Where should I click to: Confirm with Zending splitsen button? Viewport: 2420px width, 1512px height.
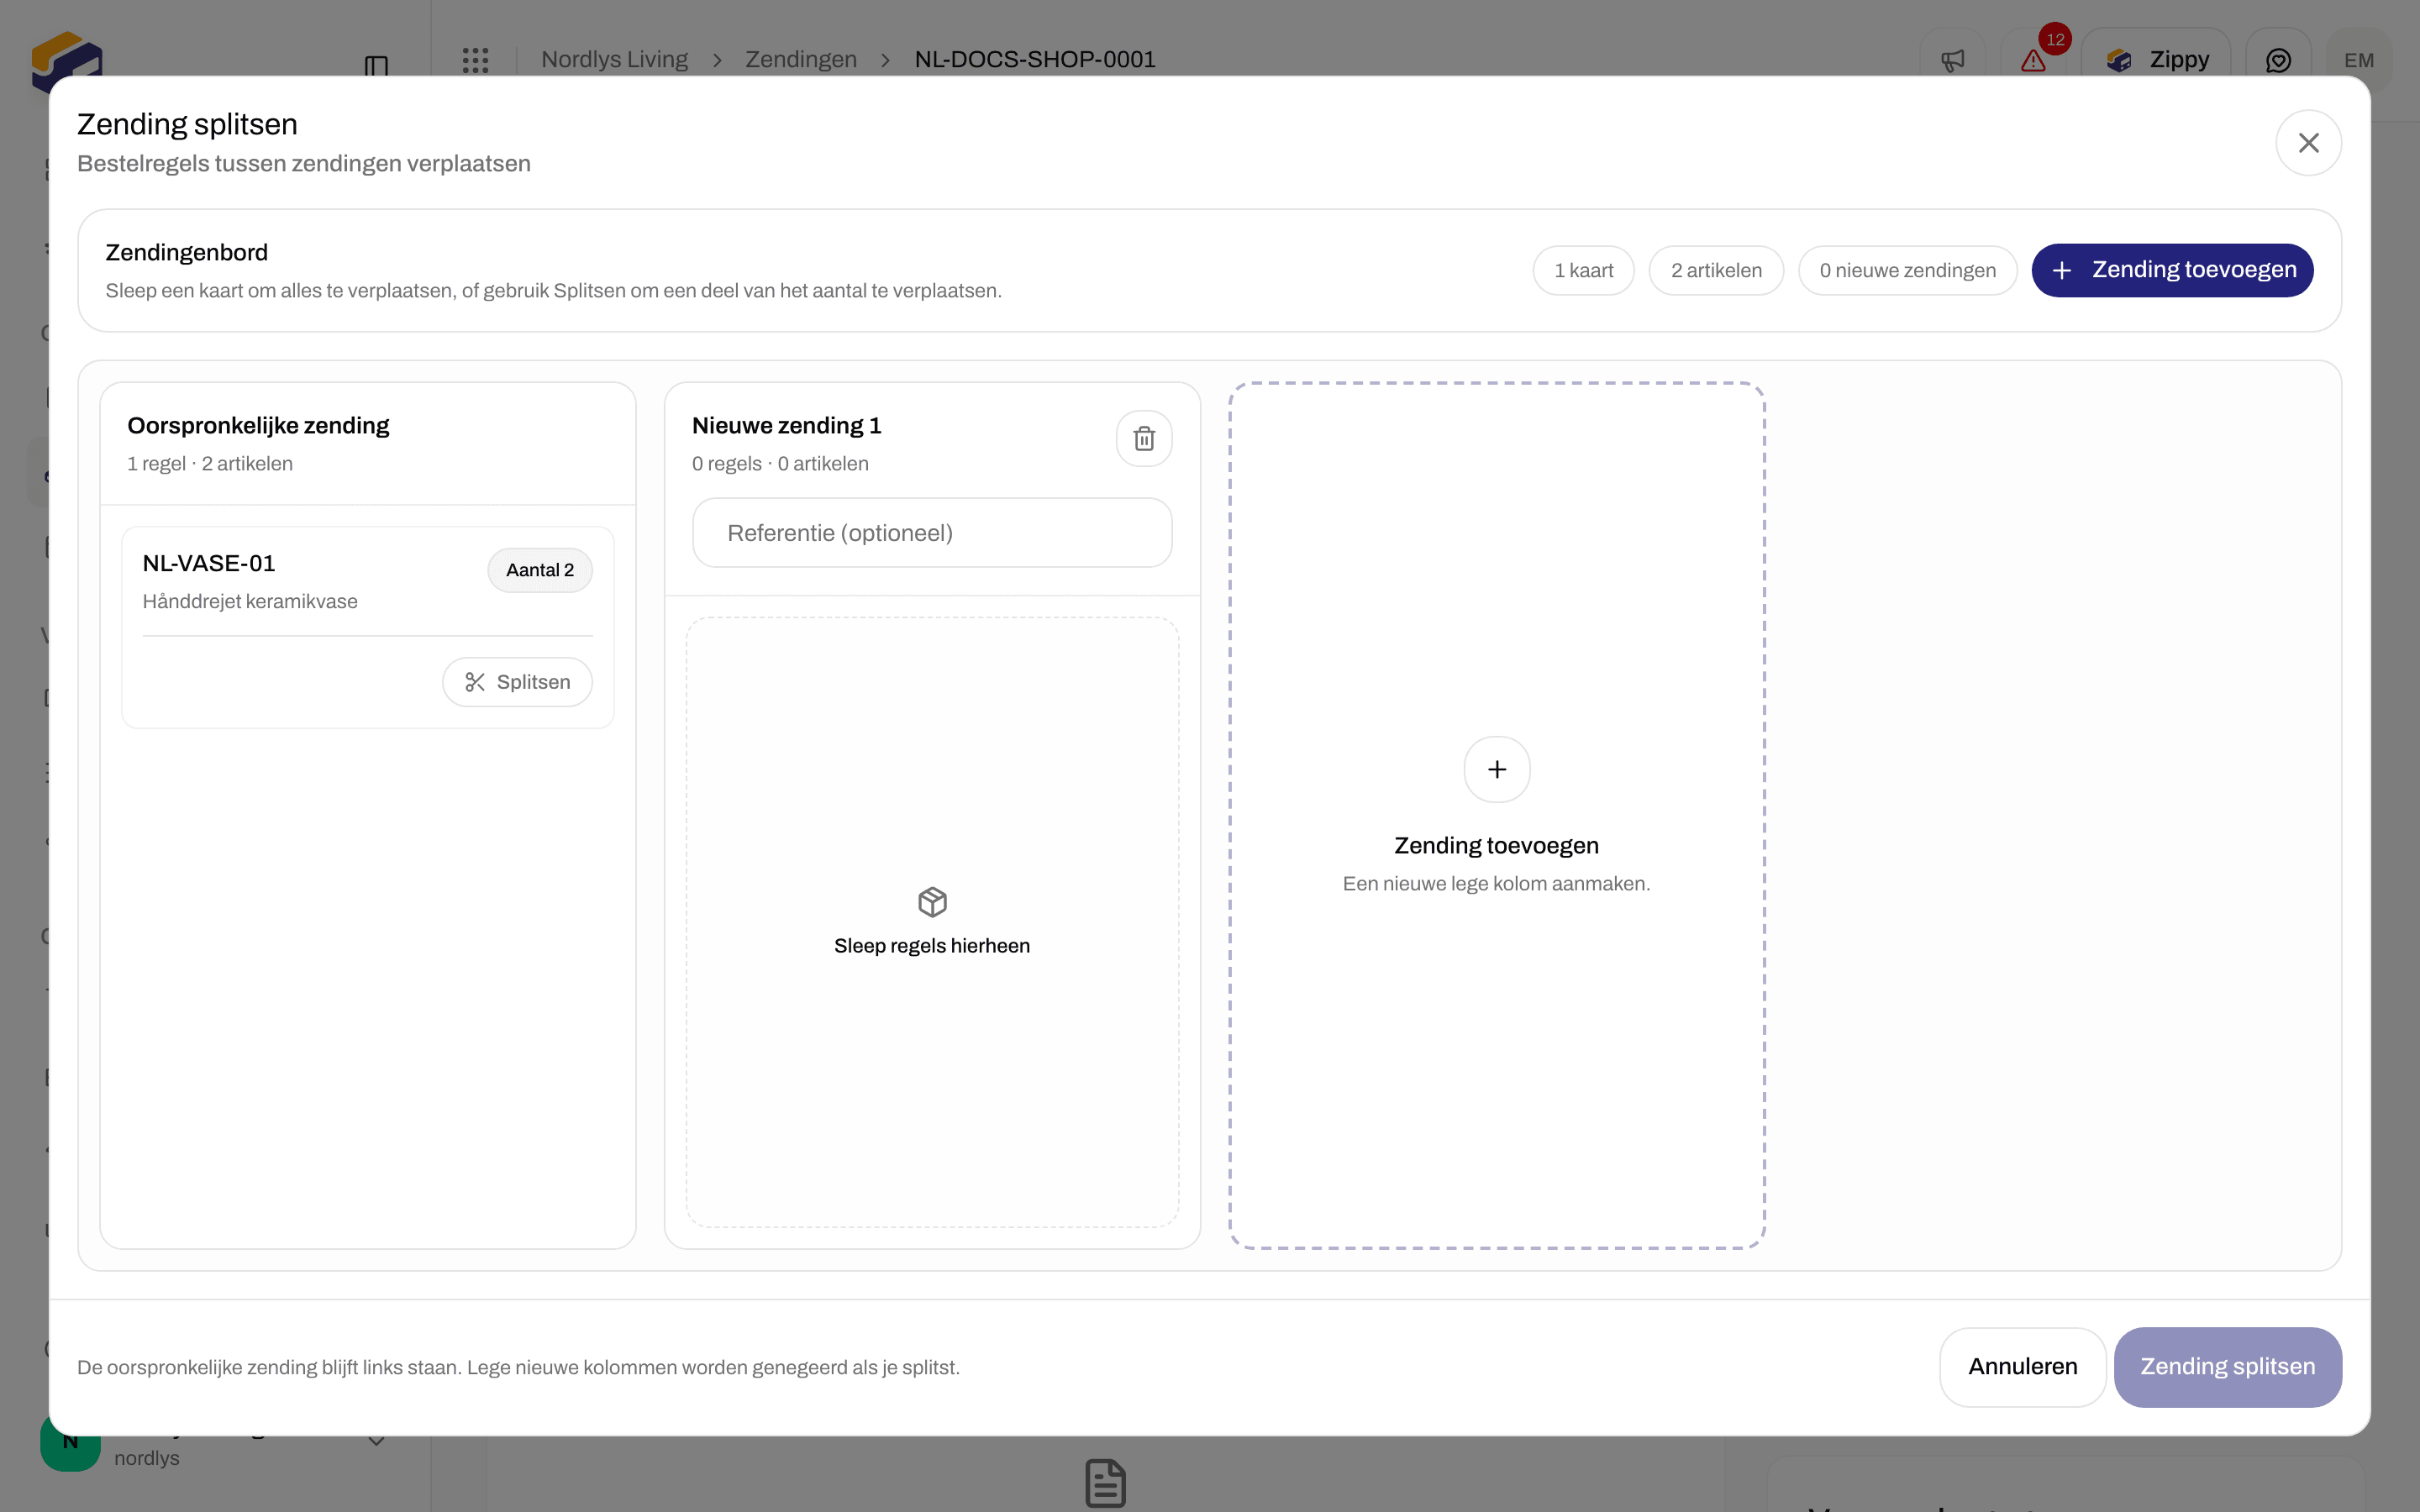coord(2228,1367)
